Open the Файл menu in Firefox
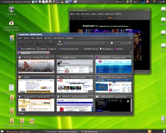The height and width of the screenshot is (133, 166). (20, 38)
